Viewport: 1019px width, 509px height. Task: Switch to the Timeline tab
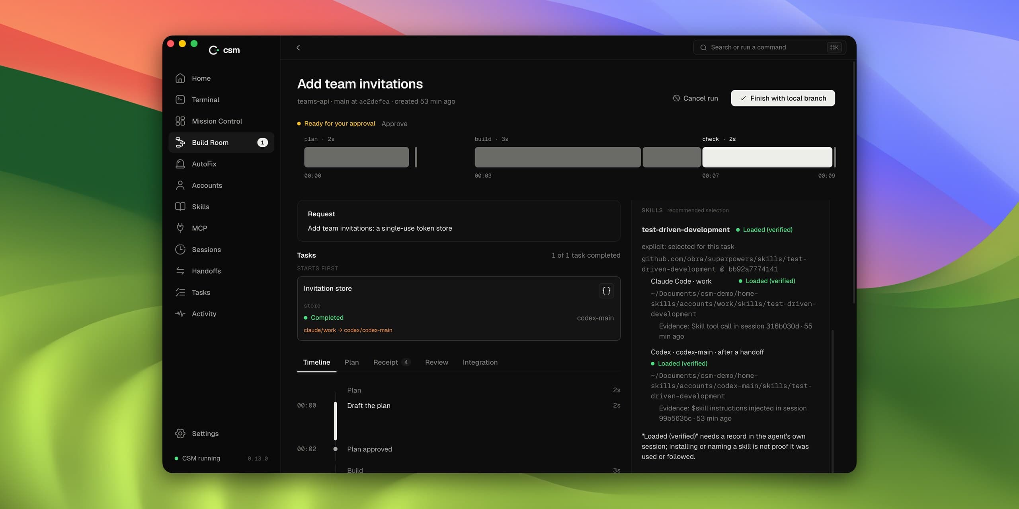coord(316,362)
